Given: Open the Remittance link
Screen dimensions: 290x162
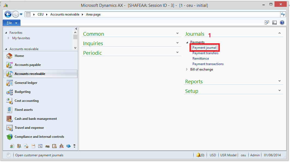Looking at the screenshot, I should pyautogui.click(x=201, y=59).
